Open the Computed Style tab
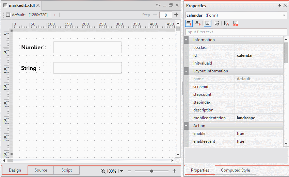 point(235,170)
